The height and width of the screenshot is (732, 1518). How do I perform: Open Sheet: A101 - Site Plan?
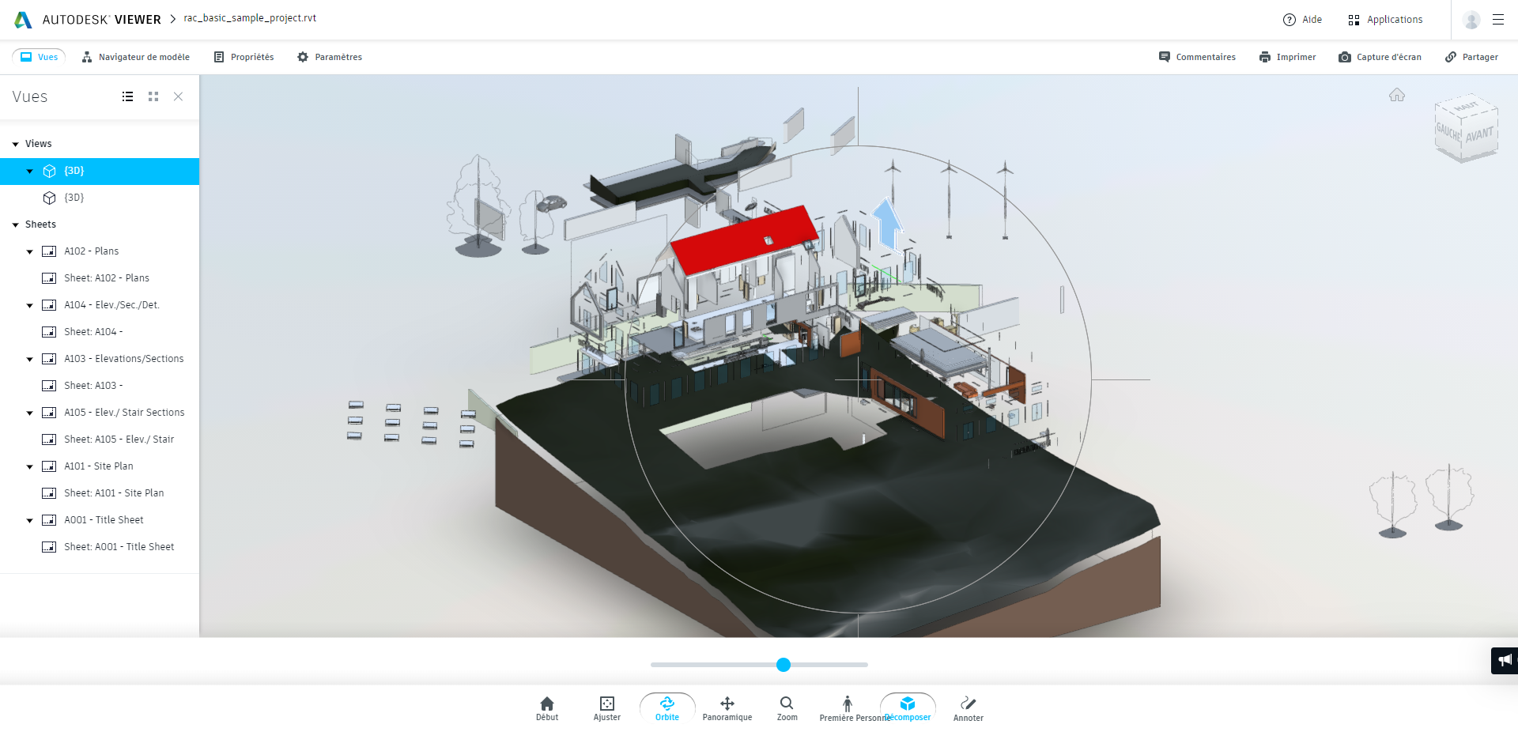click(x=114, y=493)
